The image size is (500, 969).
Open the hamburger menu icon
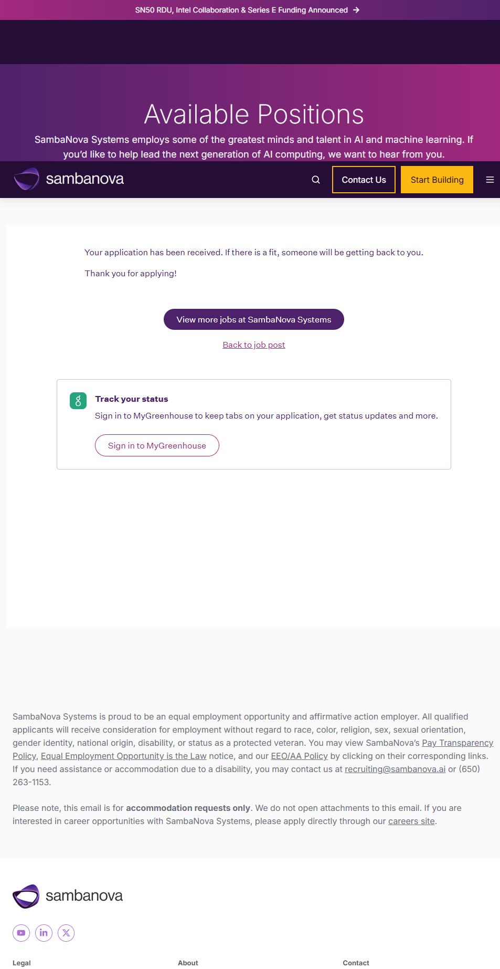[x=490, y=180]
